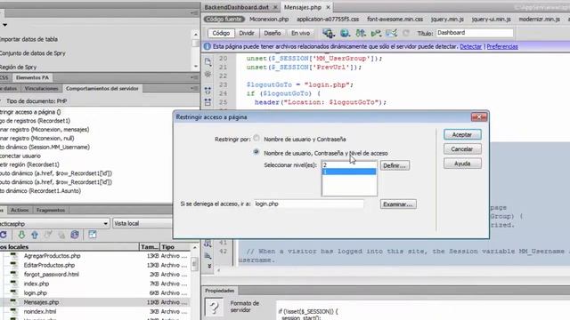Click the question mark icon in Propiedades
Screen dimensions: 570x320
point(214,308)
